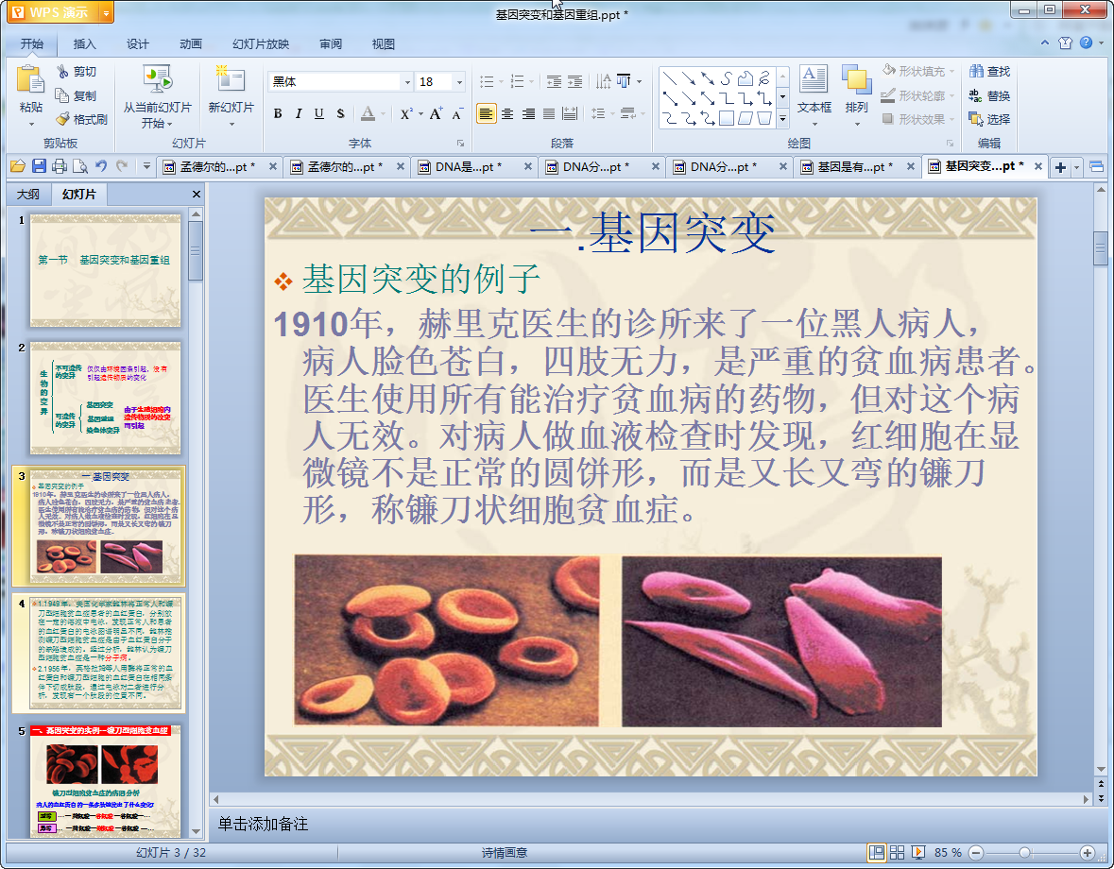Click the superscript X² icon
The width and height of the screenshot is (1114, 869).
[x=405, y=113]
